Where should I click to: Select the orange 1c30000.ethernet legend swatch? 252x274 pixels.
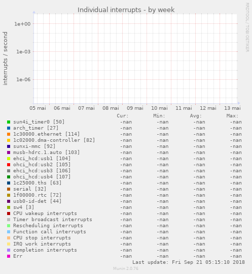pyautogui.click(x=9, y=134)
